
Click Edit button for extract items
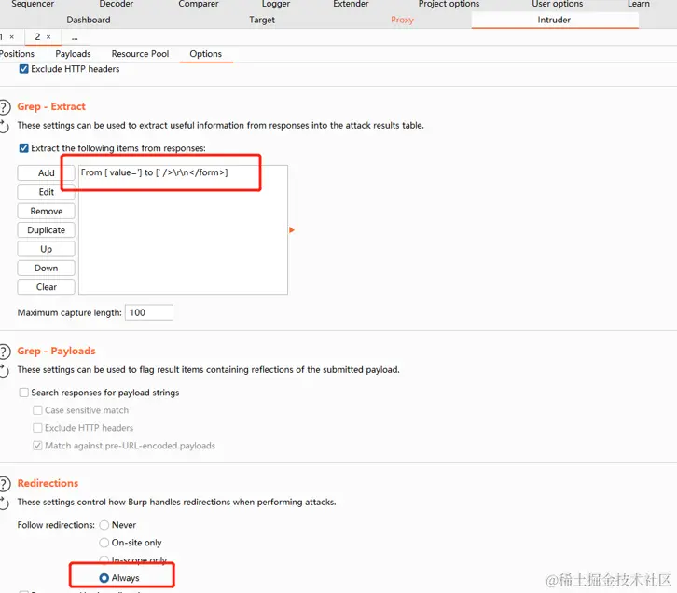tap(47, 192)
